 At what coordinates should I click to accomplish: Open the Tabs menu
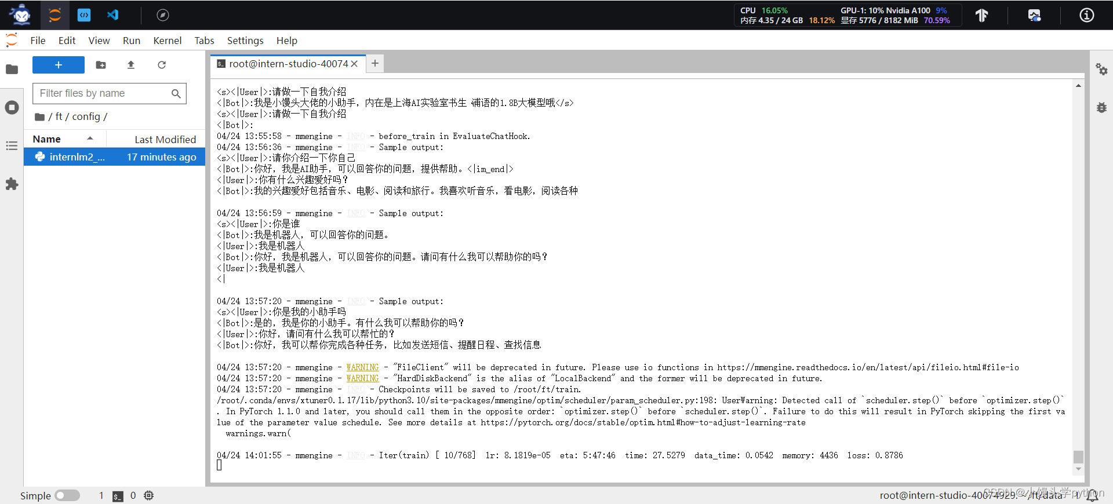pos(205,41)
